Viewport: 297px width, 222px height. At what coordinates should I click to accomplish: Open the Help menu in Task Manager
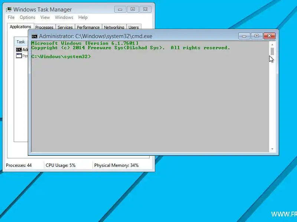click(x=83, y=17)
